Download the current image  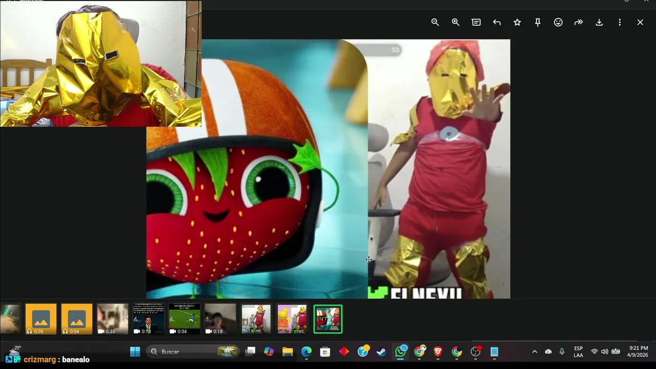click(x=599, y=23)
